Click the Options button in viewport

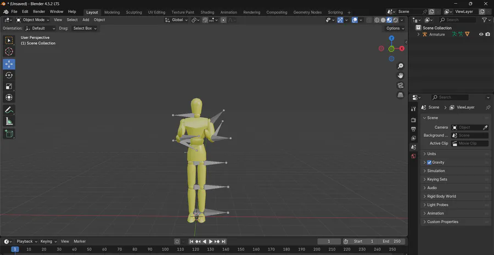(x=395, y=29)
